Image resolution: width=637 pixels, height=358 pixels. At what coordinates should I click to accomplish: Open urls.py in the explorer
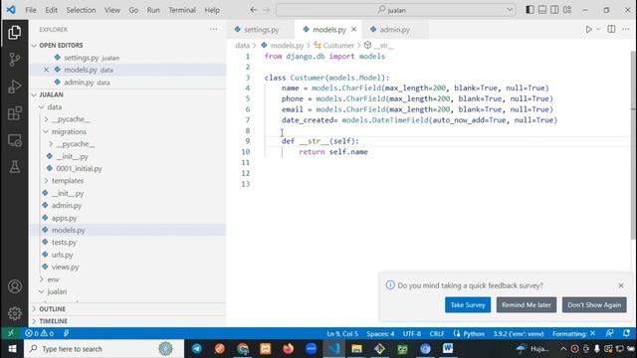point(62,255)
